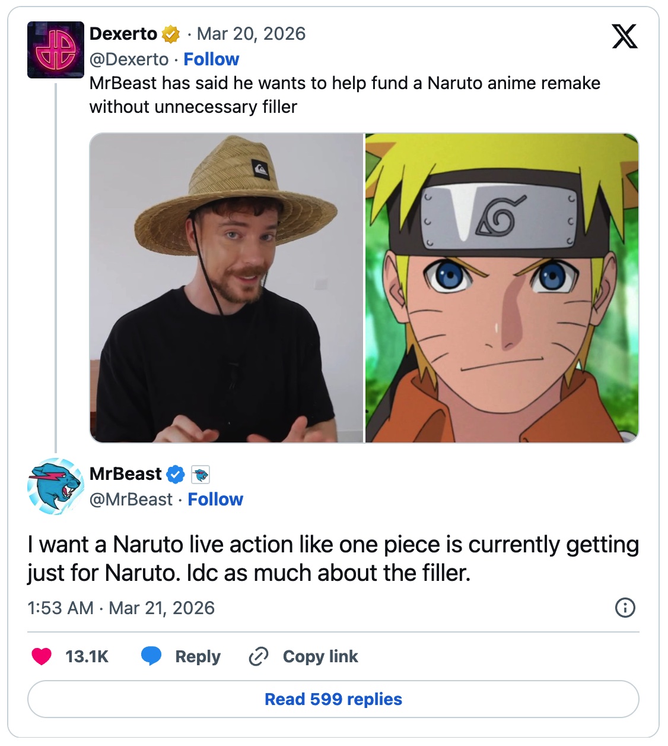Click the @MrBeast handle
Viewport: 668px width, 746px height.
pos(131,500)
